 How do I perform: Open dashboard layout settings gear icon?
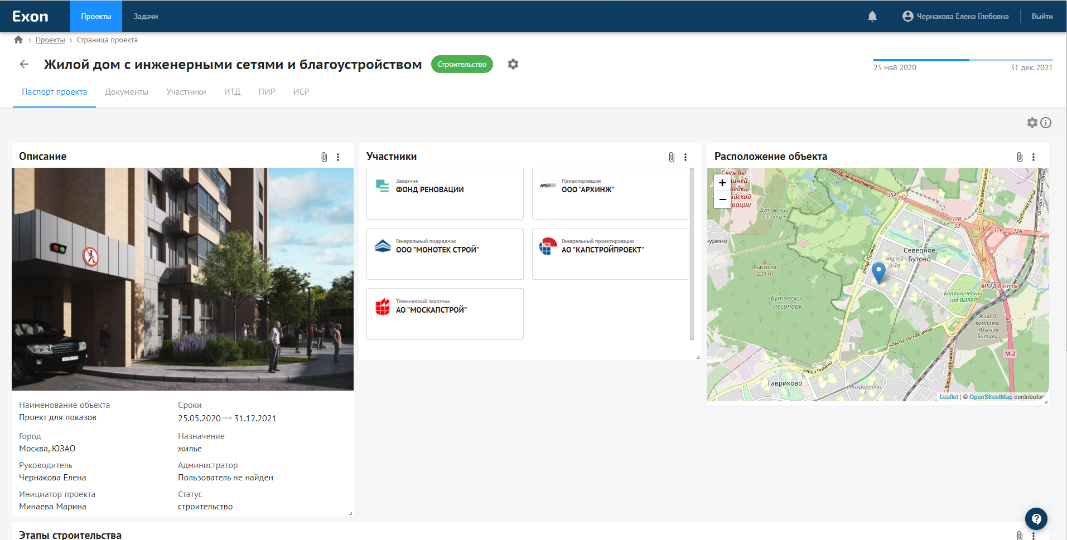pos(1032,123)
